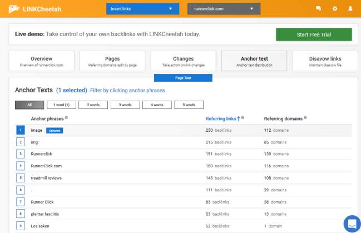This screenshot has width=361, height=233.
Task: Click the anchor phrase 'Runner Click'
Action: pyautogui.click(x=42, y=202)
